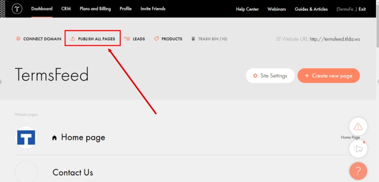
Task: Open Trash Bin (10) label
Action: 213,39
